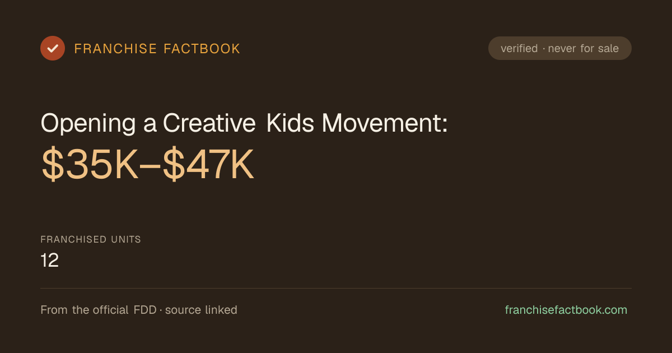Select the franchised units value 12
The height and width of the screenshot is (353, 672).
50,261
